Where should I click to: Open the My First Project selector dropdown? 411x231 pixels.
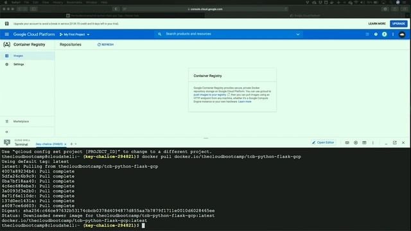74,34
